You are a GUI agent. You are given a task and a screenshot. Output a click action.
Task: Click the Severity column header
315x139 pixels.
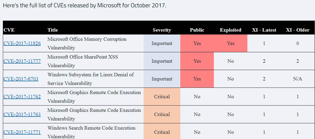tap(162, 30)
